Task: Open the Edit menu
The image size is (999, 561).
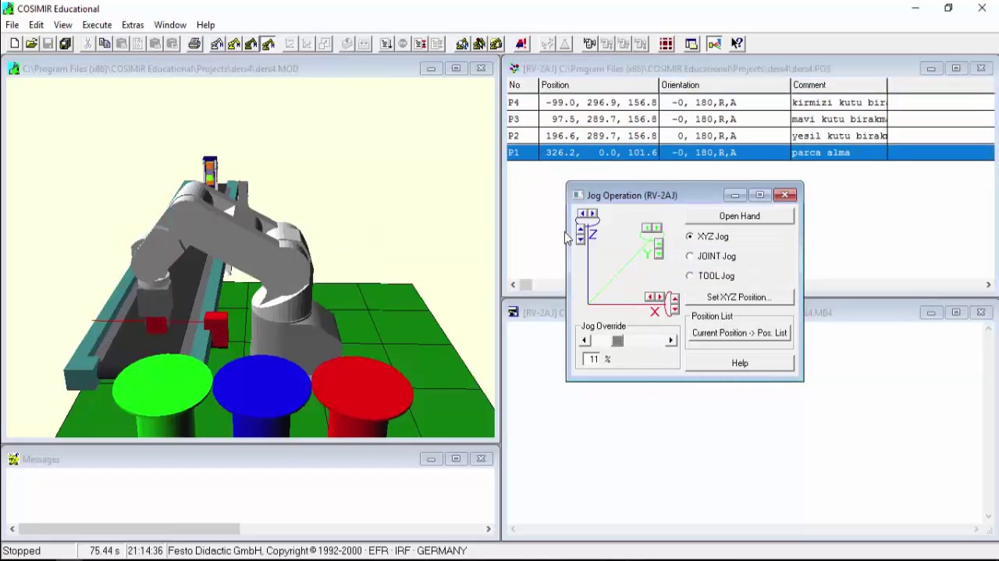Action: (36, 25)
